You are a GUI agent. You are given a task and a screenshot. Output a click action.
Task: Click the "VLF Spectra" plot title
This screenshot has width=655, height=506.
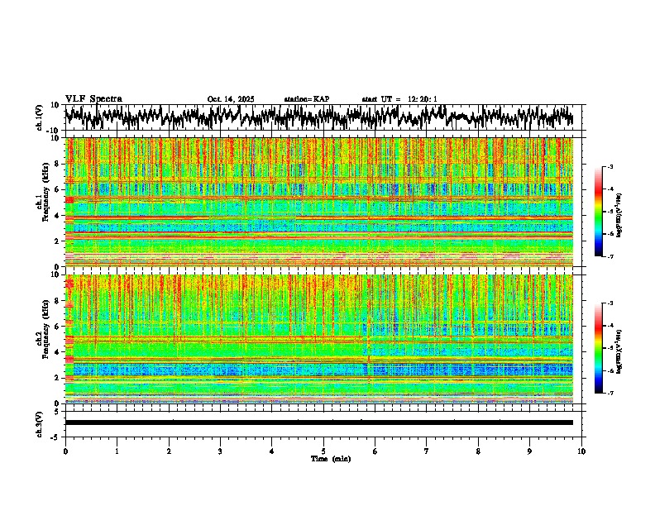[x=93, y=99]
